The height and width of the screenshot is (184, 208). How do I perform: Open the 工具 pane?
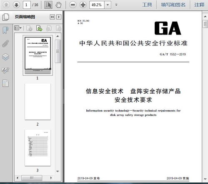pyautogui.click(x=147, y=5)
